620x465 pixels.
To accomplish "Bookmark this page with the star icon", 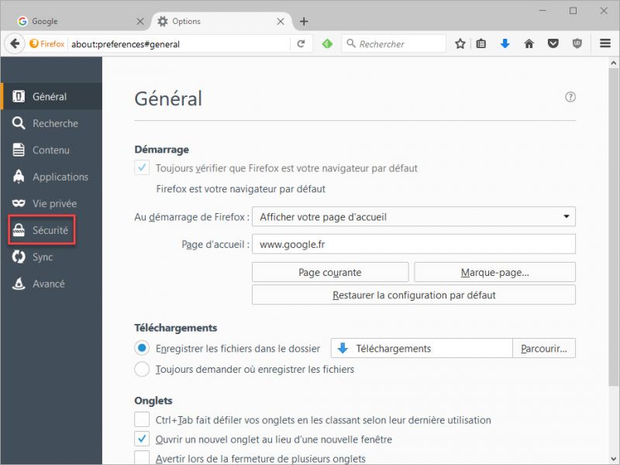I will tap(460, 43).
